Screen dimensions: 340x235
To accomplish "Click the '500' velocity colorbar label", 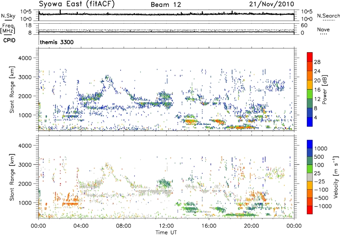I will tap(319, 157).
